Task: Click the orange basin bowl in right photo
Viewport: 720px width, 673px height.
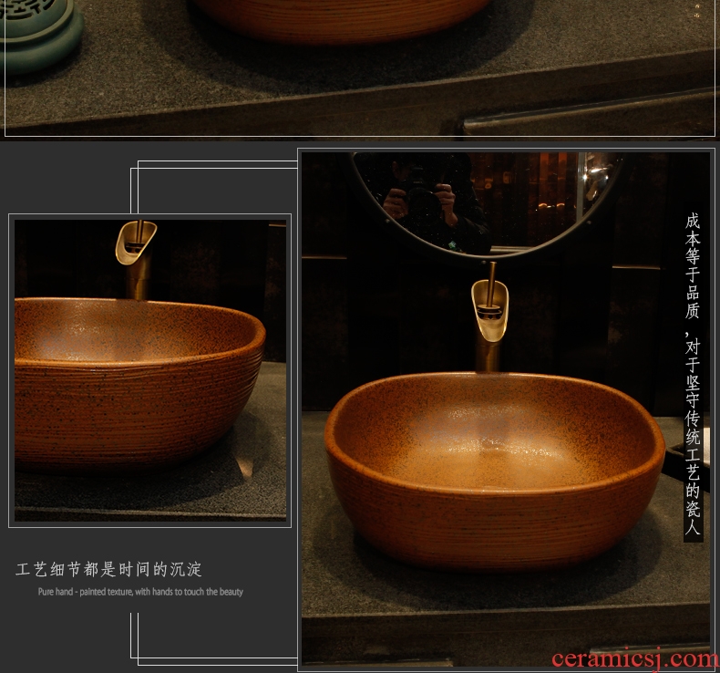Action: click(494, 465)
